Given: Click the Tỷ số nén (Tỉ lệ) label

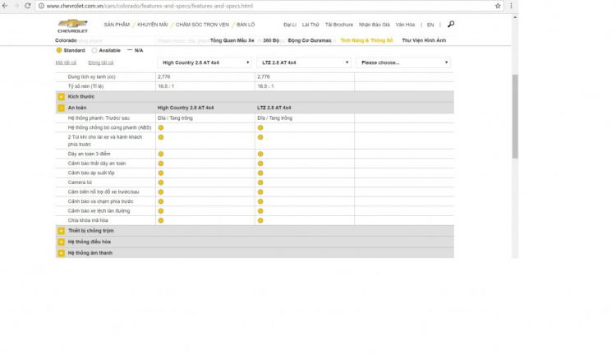Looking at the screenshot, I should [85, 86].
